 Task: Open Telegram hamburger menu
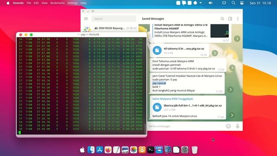[86, 19]
